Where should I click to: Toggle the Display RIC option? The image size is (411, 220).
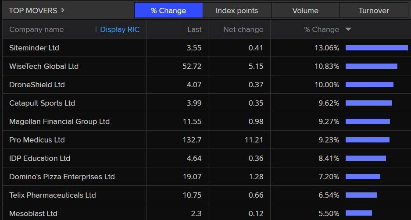[120, 29]
